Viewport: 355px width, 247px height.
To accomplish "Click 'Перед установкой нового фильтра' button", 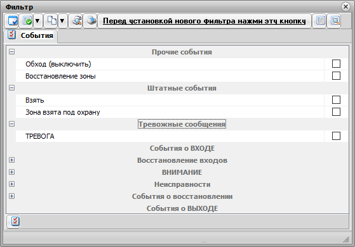I will [x=204, y=21].
